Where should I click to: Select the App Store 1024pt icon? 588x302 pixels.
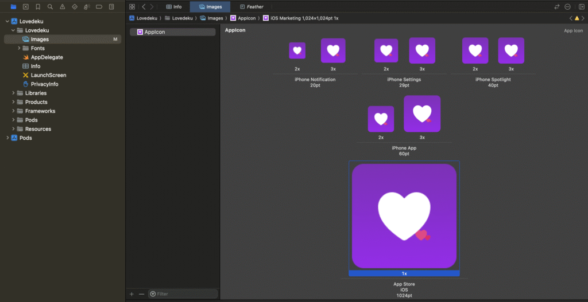[404, 216]
